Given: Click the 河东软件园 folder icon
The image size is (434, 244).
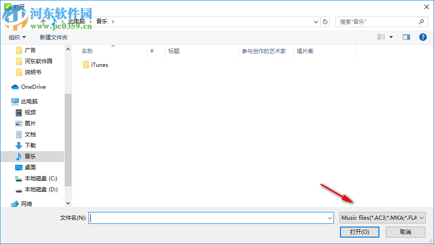Looking at the screenshot, I should [19, 61].
